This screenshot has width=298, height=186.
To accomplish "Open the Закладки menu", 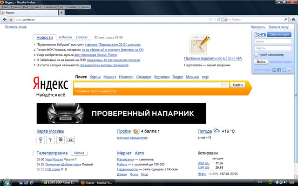I will pos(49,7).
